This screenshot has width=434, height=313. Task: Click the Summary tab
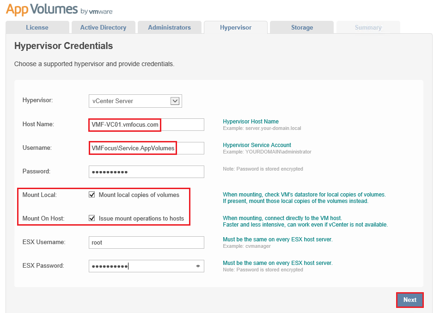(368, 27)
